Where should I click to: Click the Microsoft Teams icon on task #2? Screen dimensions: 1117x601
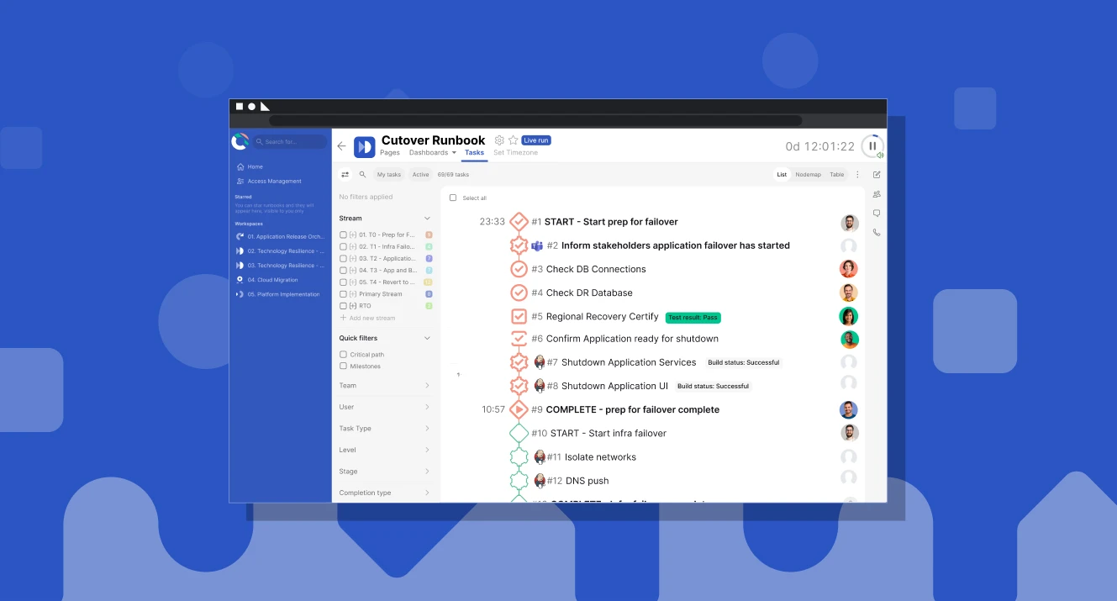537,245
